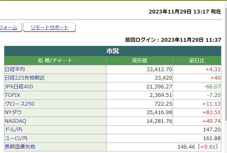Click the 前日比 column header
227x153 pixels.
click(x=197, y=61)
